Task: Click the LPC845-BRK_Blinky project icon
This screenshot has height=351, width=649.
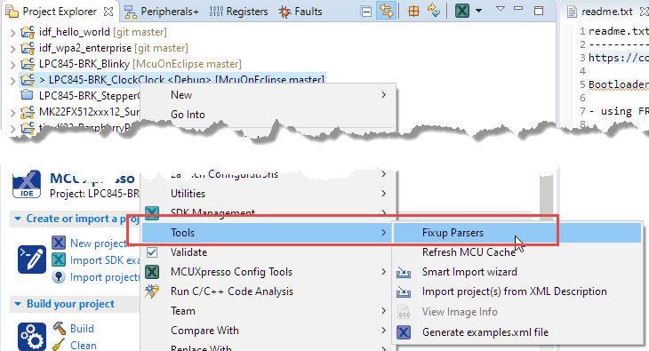Action: click(28, 64)
